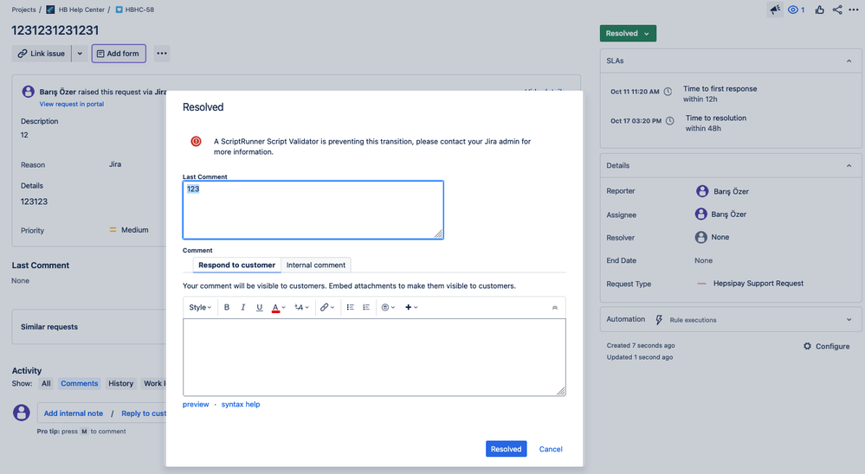The height and width of the screenshot is (474, 865).
Task: Click the requester avatar next to Barış Özer raised
Action: [x=28, y=92]
